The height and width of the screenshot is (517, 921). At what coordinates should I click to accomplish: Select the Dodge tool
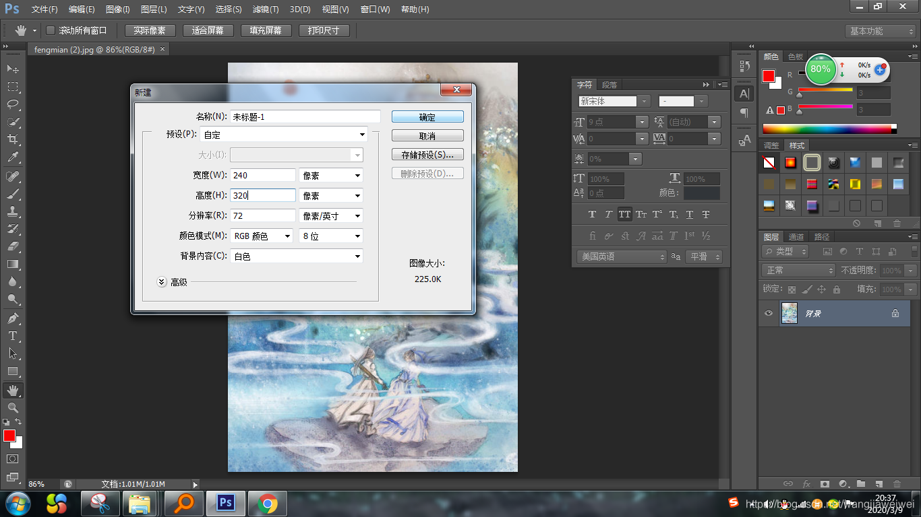point(13,299)
